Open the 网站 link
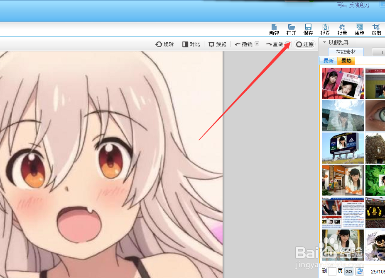 (341, 5)
